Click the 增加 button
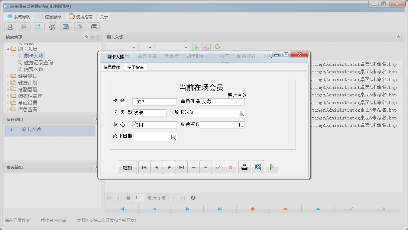Screen dimensions: 408x230 [x=127, y=167]
